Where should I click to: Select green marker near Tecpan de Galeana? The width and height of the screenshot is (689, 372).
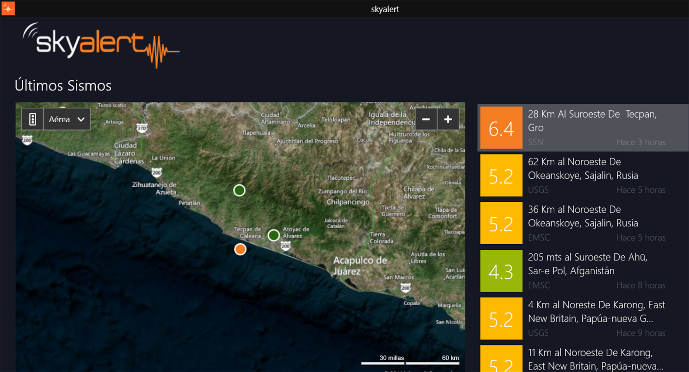click(x=273, y=235)
